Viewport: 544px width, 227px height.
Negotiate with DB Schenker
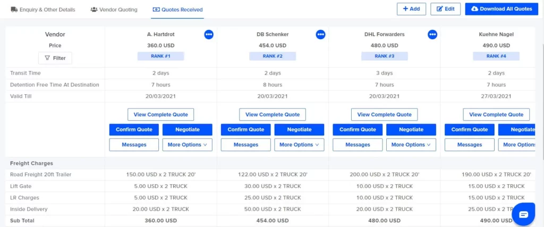(x=299, y=130)
